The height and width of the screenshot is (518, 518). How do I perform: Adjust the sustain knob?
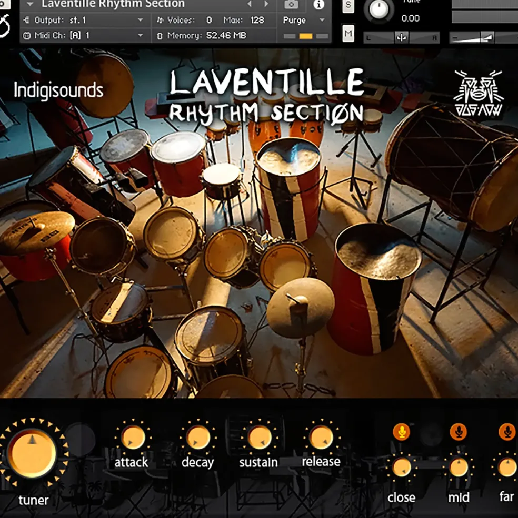pos(260,438)
